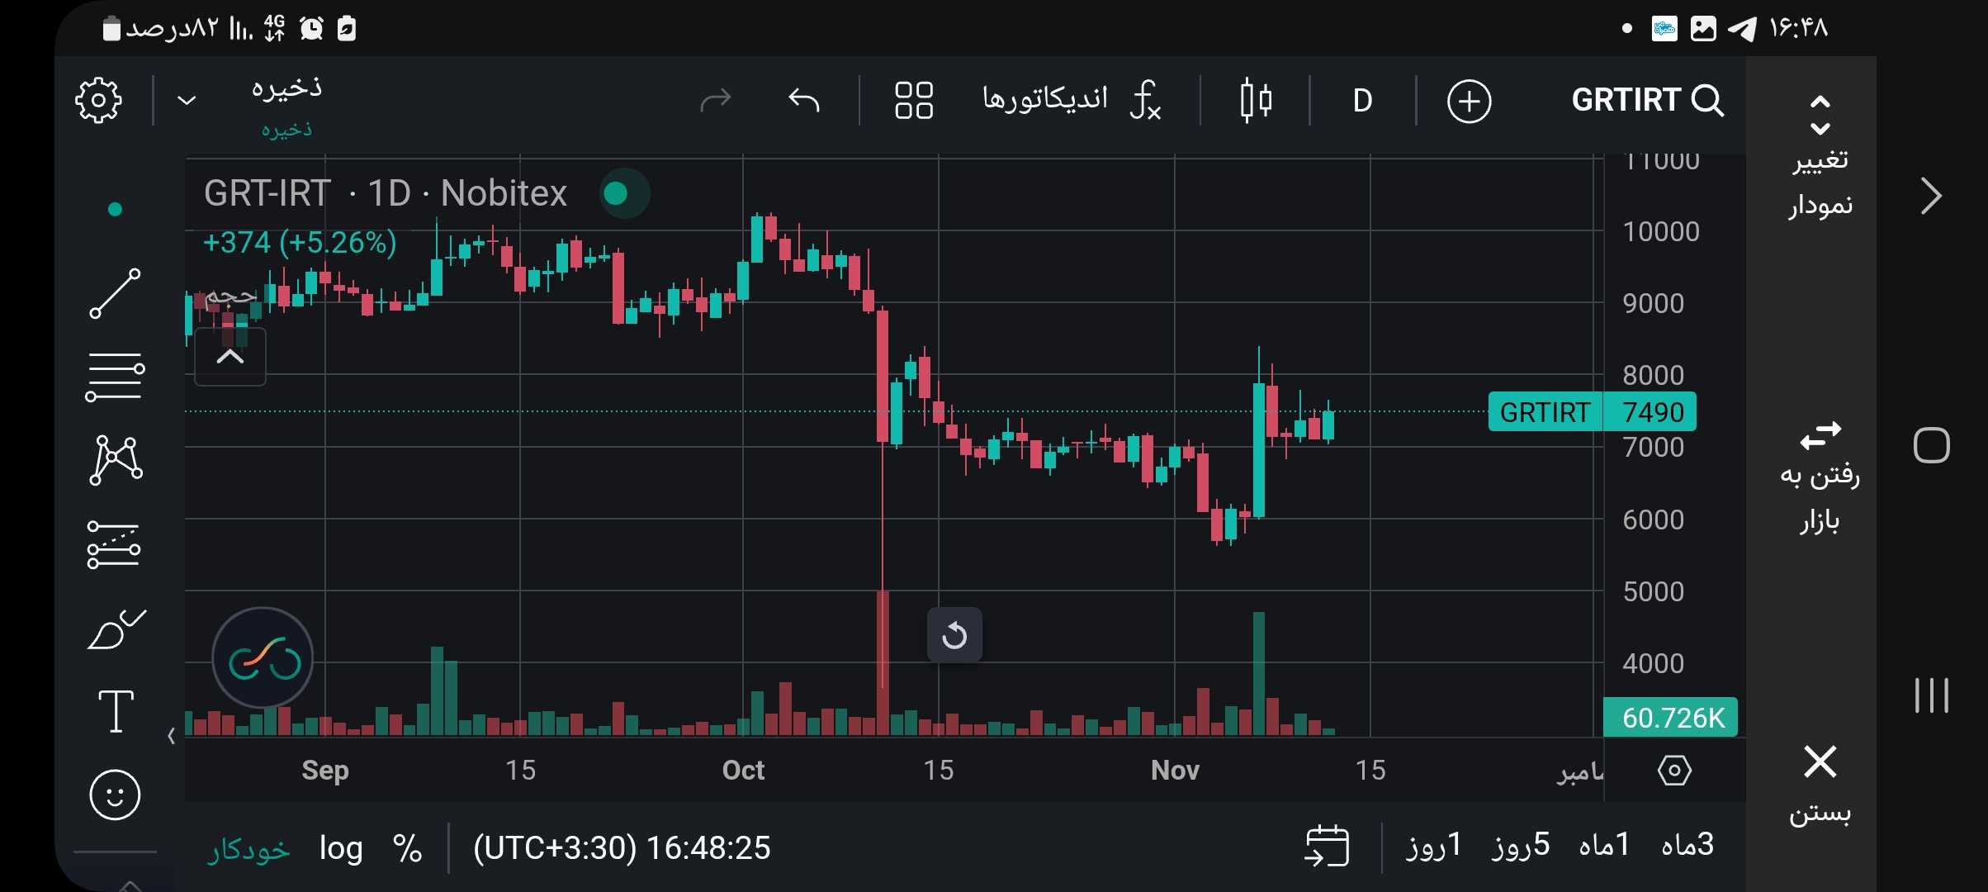Open the indicators (اندیکاتورها) button

(x=1071, y=100)
